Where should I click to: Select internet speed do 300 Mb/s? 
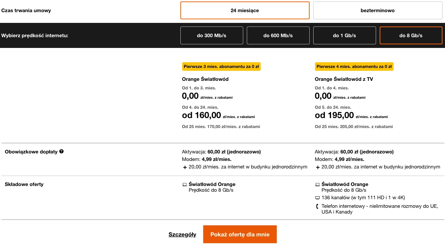click(x=212, y=35)
